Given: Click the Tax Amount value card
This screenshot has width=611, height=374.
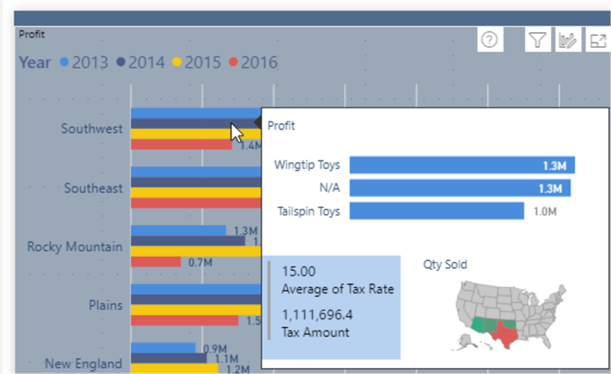Looking at the screenshot, I should point(317,324).
